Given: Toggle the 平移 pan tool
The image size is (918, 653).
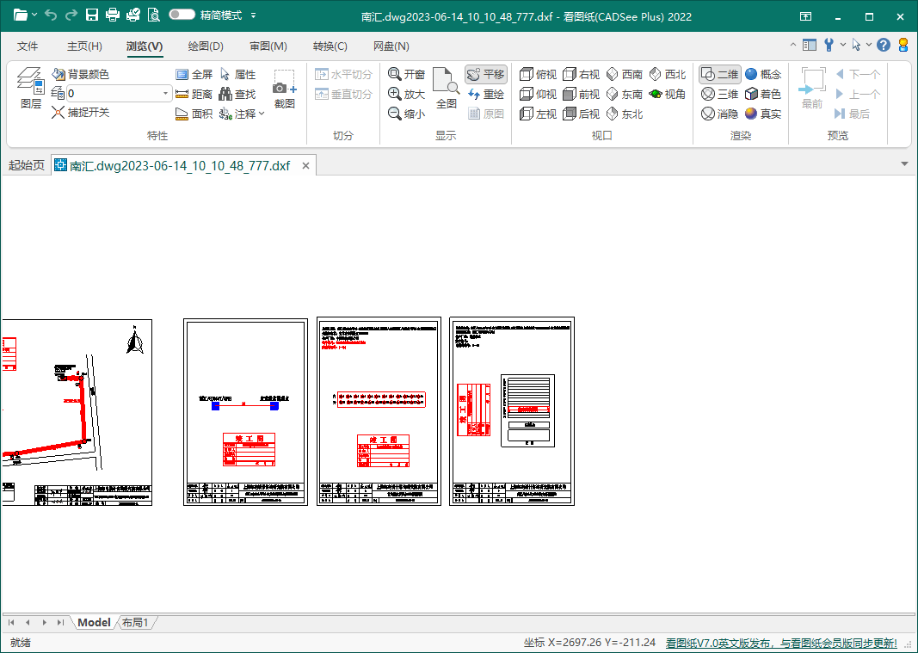Looking at the screenshot, I should coord(486,74).
